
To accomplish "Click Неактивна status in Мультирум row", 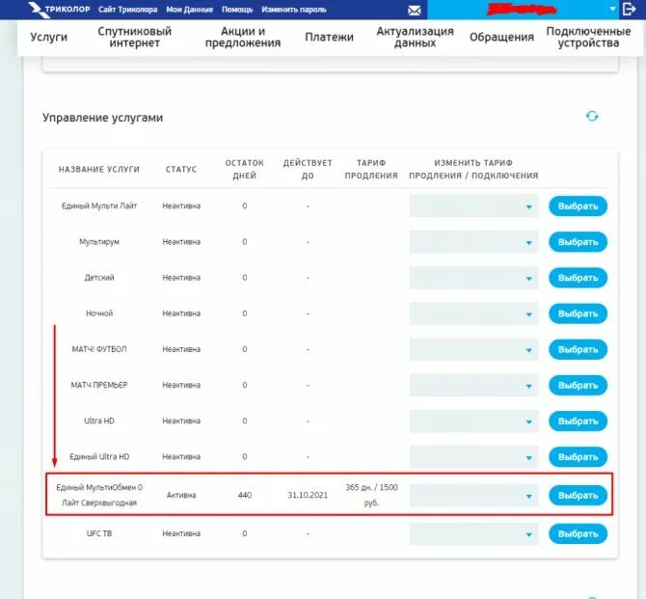I will 181,242.
